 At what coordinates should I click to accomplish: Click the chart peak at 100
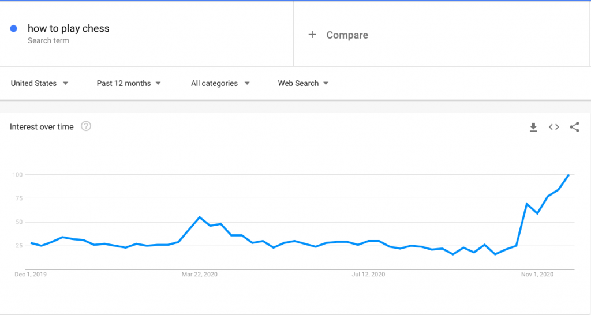coord(568,175)
